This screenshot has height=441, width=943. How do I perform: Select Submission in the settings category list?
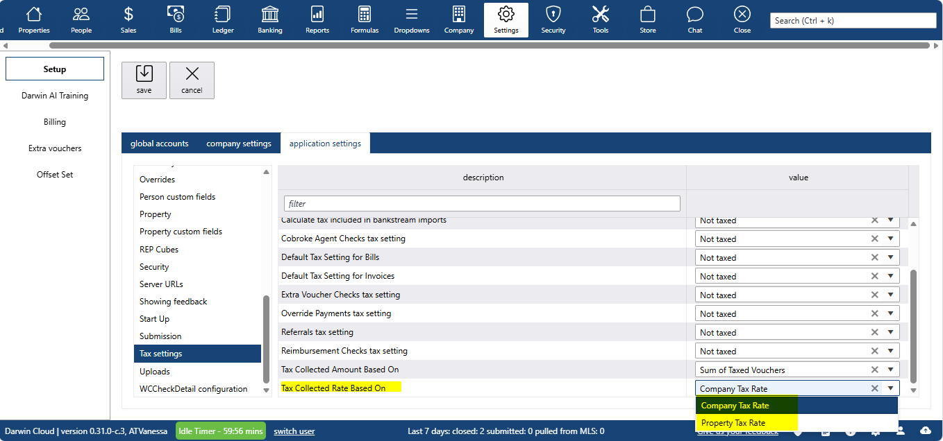pyautogui.click(x=160, y=336)
